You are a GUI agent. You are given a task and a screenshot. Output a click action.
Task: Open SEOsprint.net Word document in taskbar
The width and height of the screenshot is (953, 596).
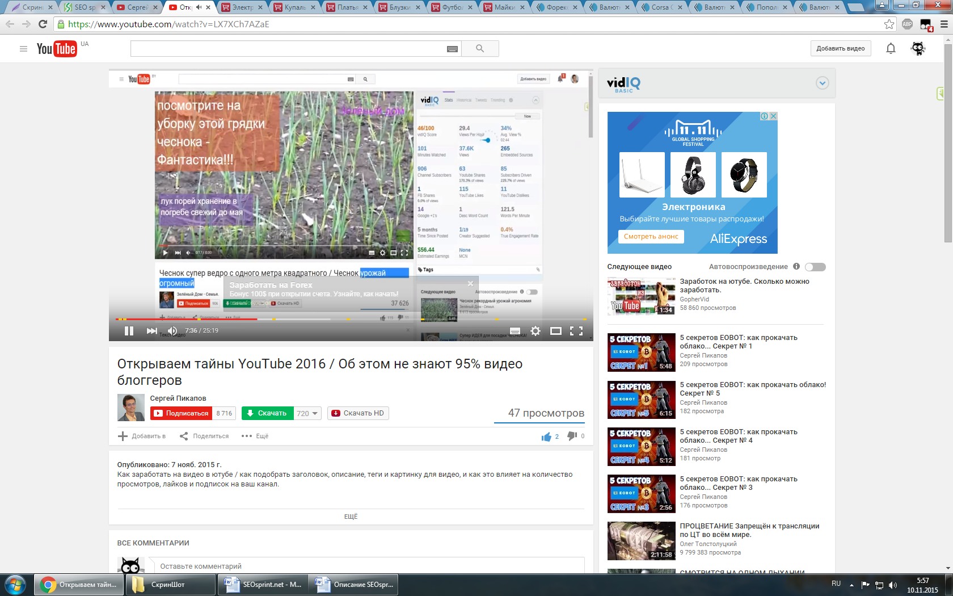point(262,585)
